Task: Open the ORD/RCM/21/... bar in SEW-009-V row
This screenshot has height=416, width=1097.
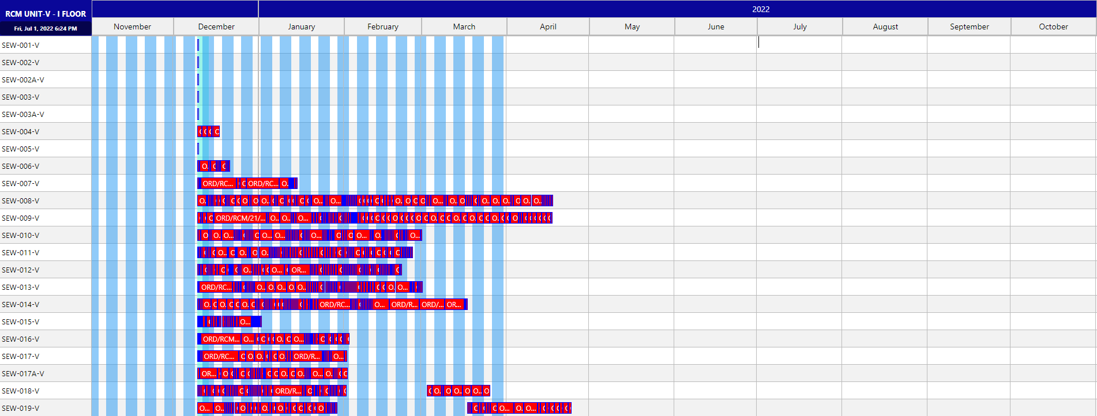Action: [241, 218]
